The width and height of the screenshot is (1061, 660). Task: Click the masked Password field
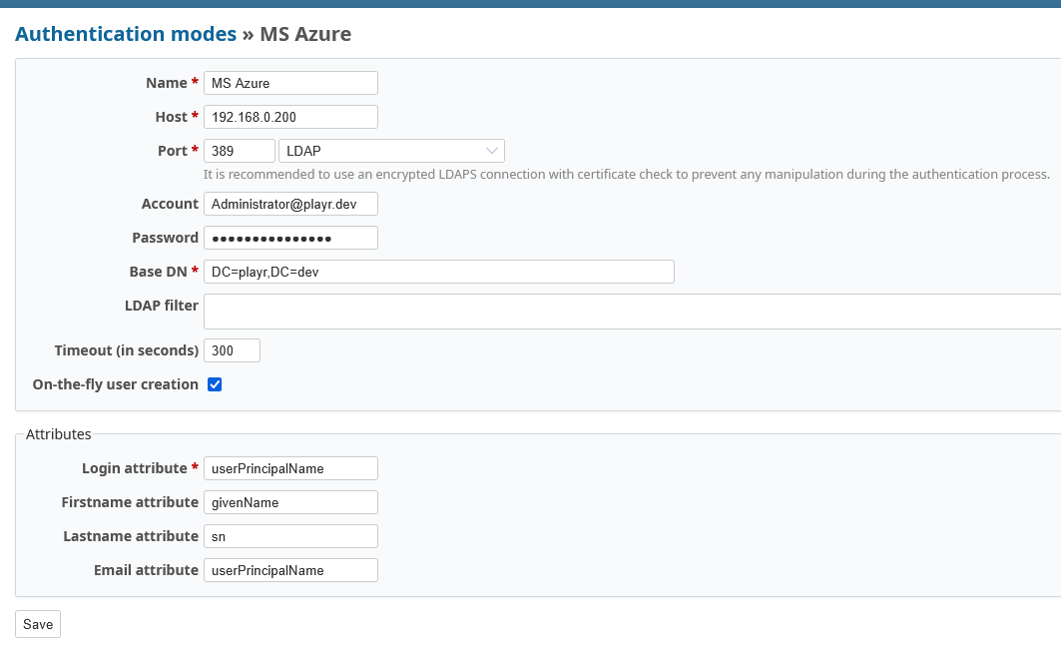click(x=290, y=238)
